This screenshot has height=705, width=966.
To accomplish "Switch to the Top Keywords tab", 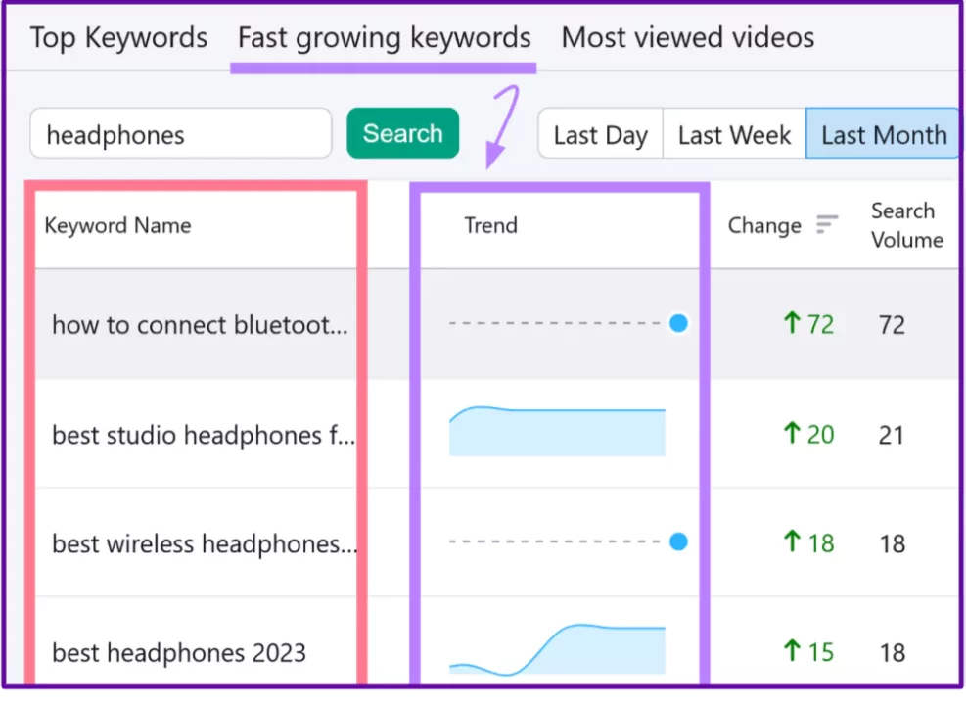I will coord(118,37).
